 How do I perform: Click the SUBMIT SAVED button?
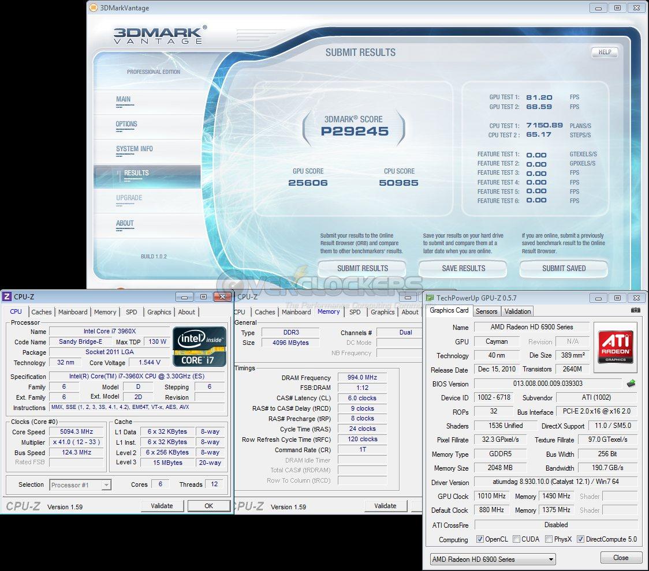[564, 268]
